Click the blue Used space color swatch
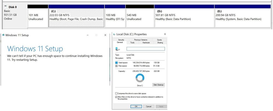 (x=116, y=62)
